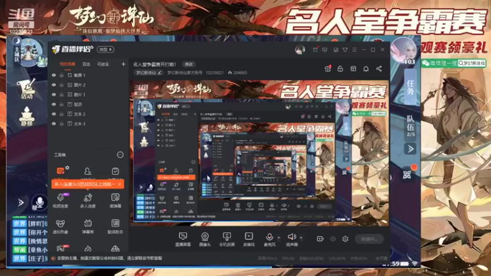Open the hamburger menu in the title bar
Viewport: 491px width, 276px height.
coord(354,50)
